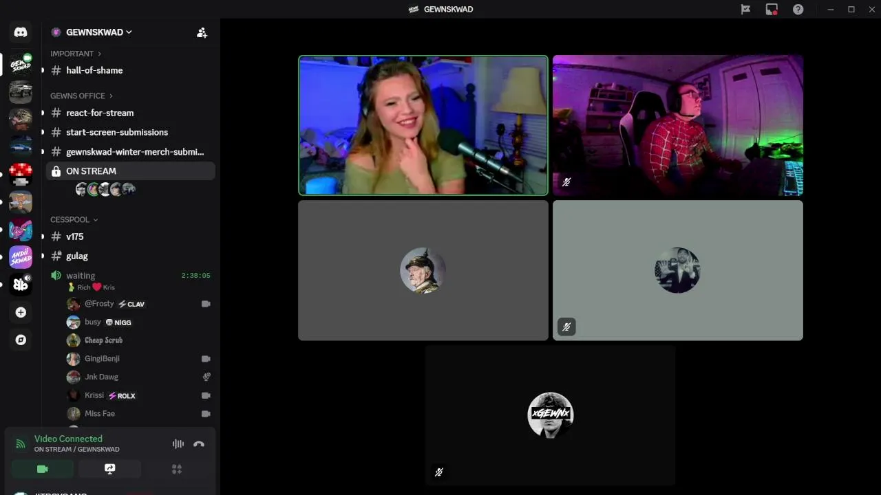Image resolution: width=881 pixels, height=495 pixels.
Task: Open Discord direct messages home icon
Action: [x=21, y=32]
